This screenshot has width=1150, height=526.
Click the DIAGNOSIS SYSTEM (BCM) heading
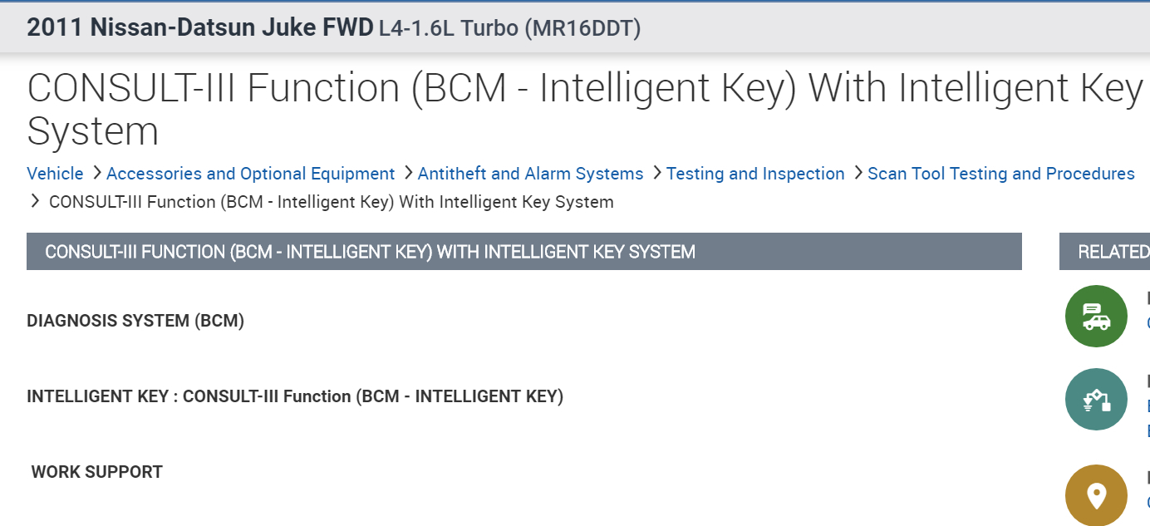(135, 321)
